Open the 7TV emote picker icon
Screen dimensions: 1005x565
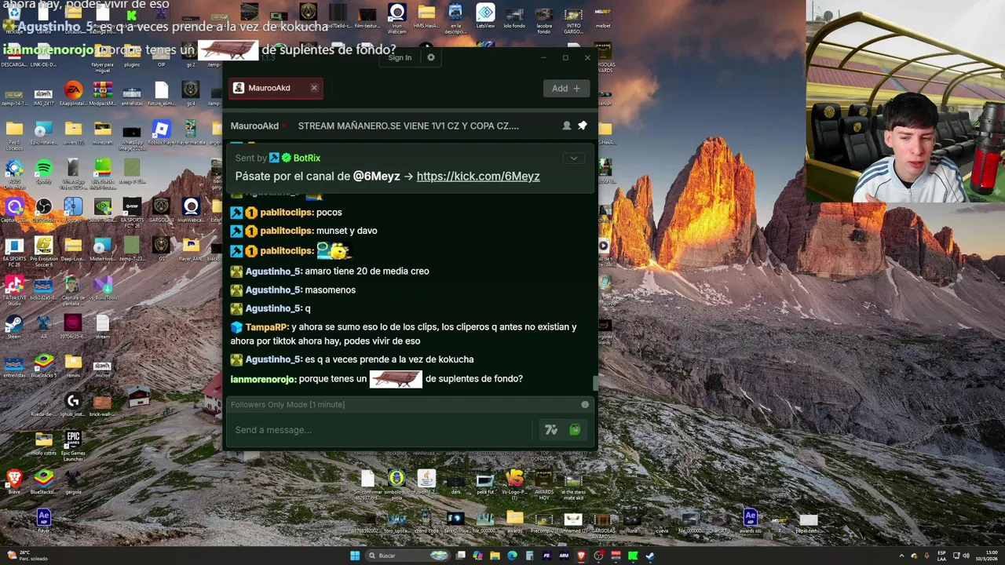(551, 430)
